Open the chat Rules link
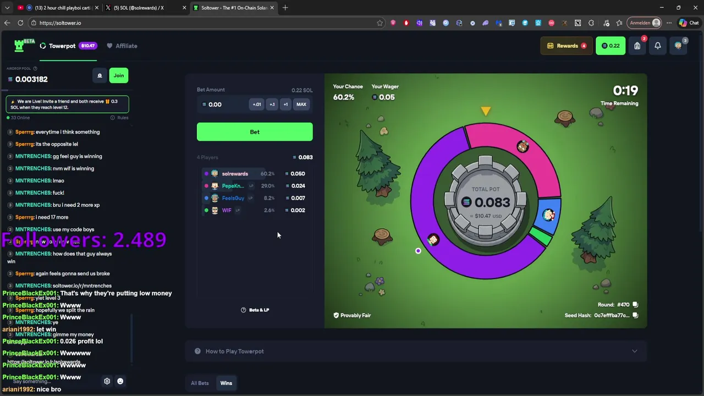 [119, 118]
